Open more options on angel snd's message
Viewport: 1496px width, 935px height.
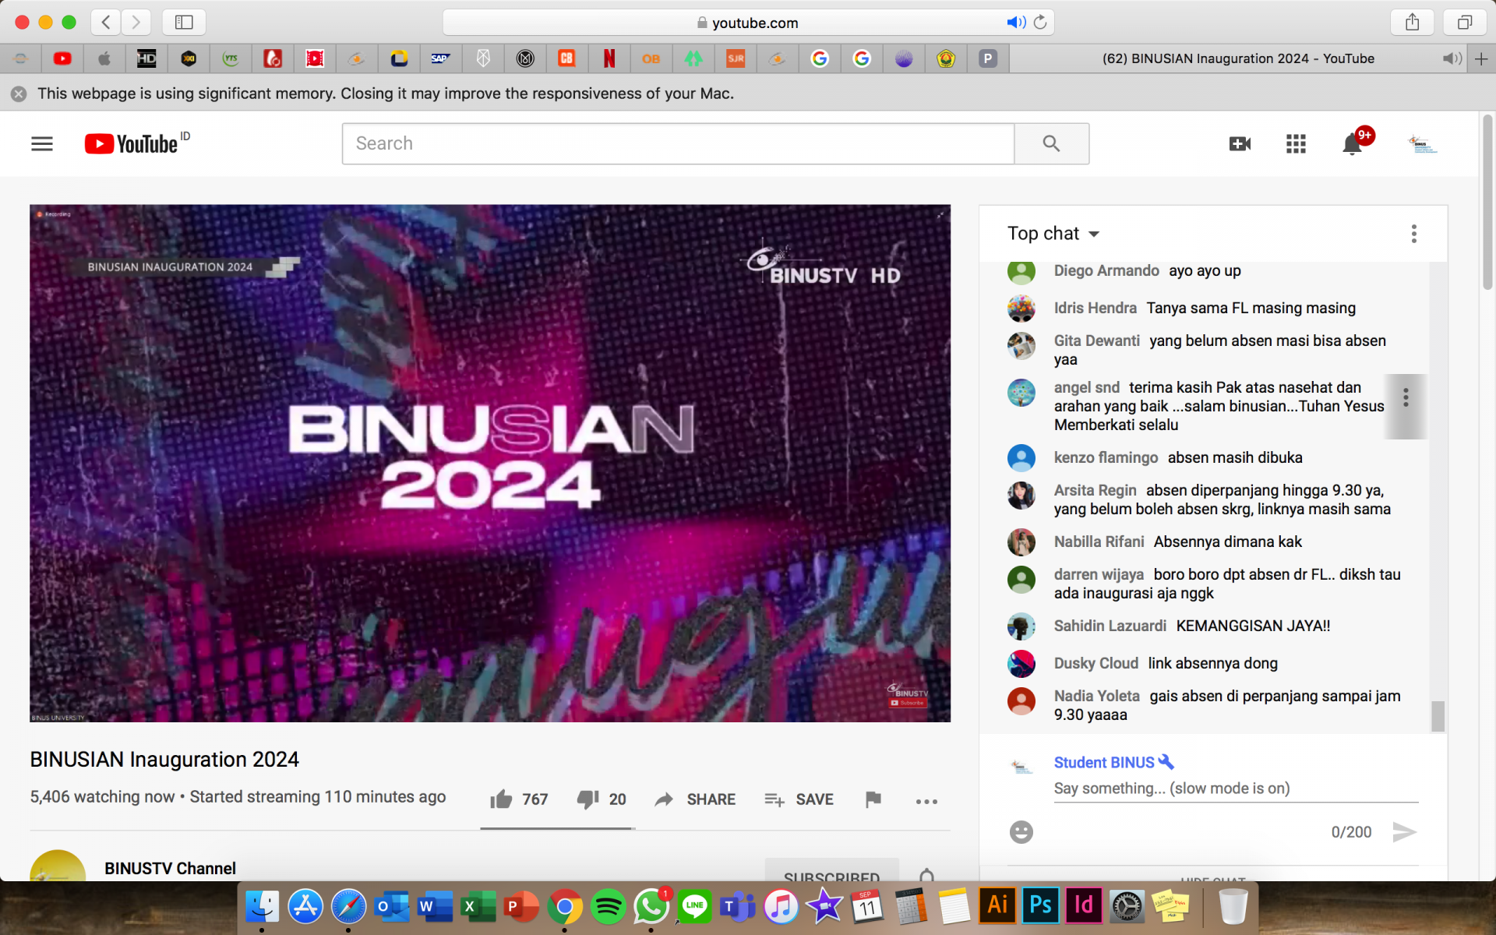(1406, 399)
